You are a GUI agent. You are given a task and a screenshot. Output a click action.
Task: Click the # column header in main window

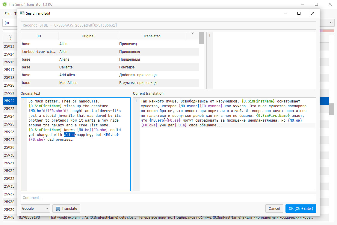pyautogui.click(x=10, y=39)
